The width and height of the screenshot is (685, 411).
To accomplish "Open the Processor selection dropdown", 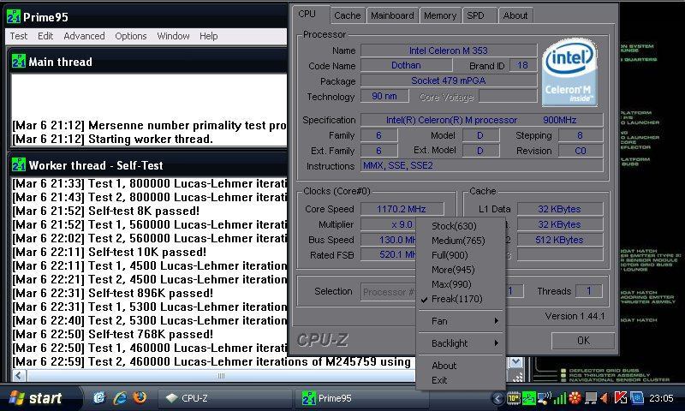I will [389, 292].
